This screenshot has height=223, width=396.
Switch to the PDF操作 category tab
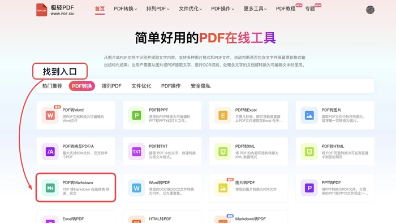(171, 86)
